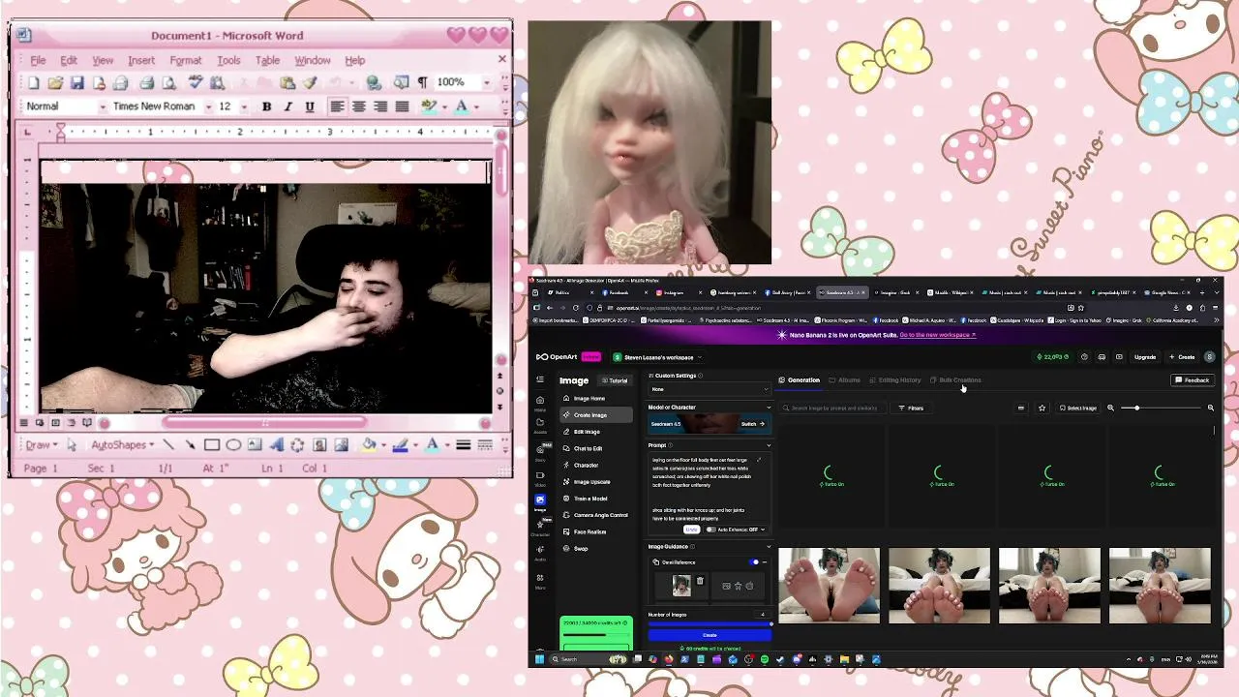Justify text in Word

[402, 106]
